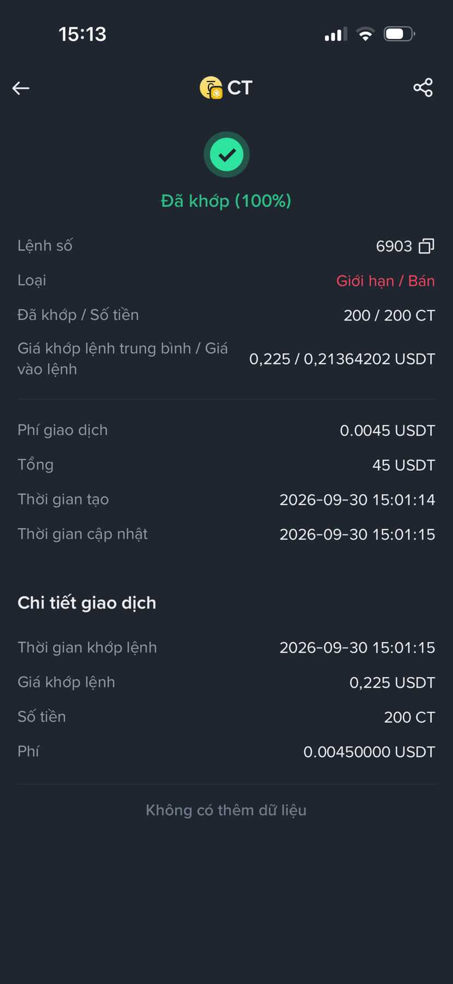Open the share icon
The height and width of the screenshot is (984, 453).
423,88
